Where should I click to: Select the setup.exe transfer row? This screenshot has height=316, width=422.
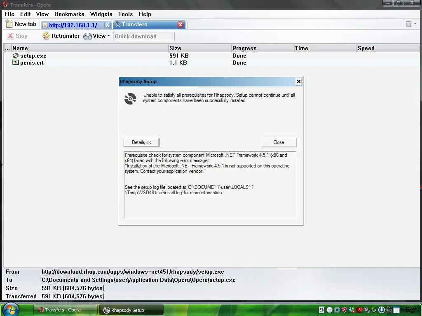pos(211,56)
